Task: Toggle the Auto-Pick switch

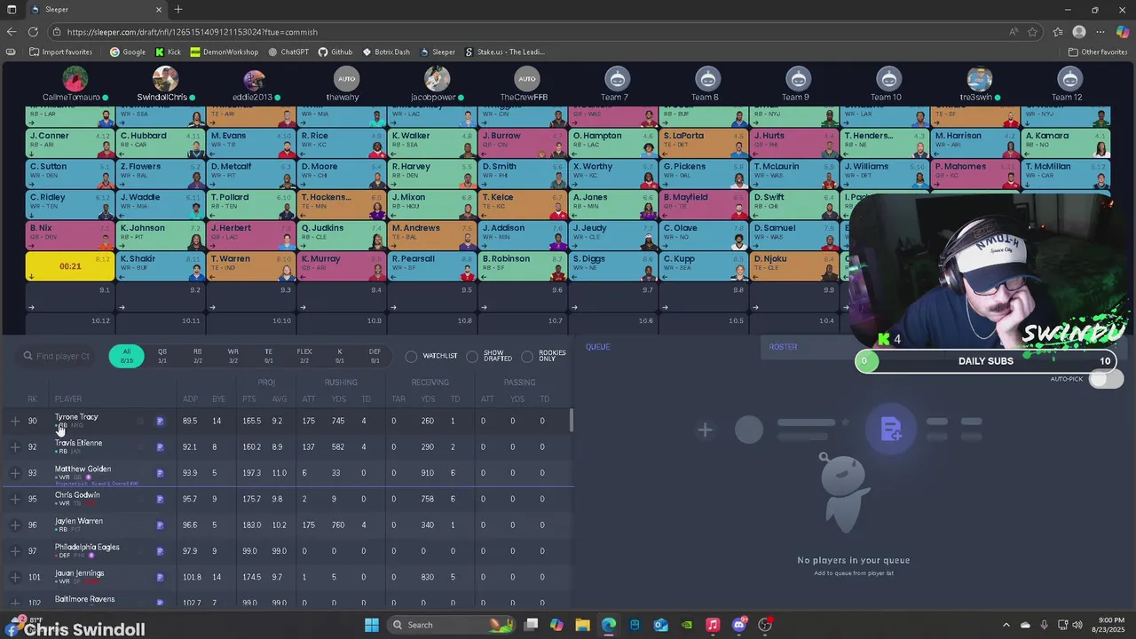Action: click(x=1106, y=379)
